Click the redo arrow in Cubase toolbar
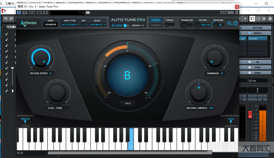 [11, 18]
